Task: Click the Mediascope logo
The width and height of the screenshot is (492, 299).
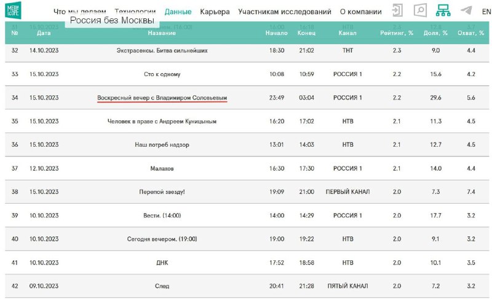Action: point(13,10)
